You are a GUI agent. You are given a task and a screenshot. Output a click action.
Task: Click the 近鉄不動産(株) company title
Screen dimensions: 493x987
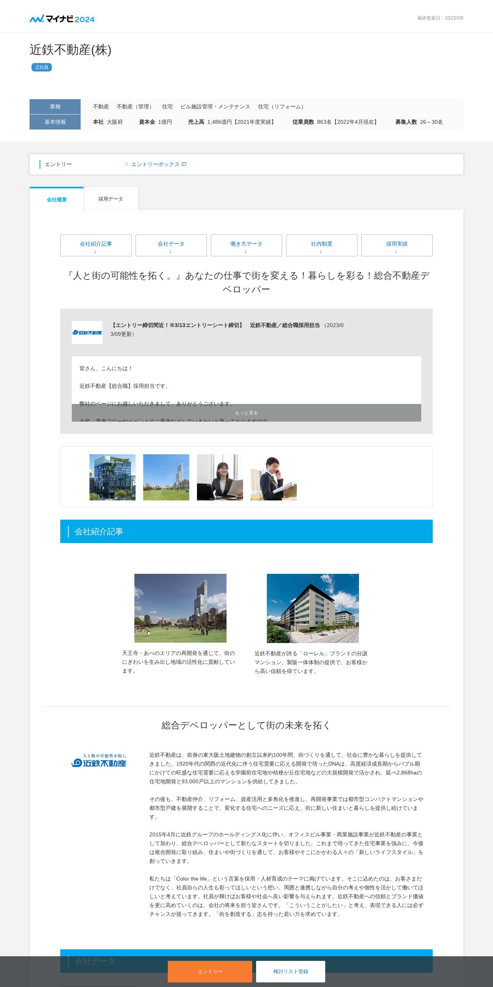[71, 50]
